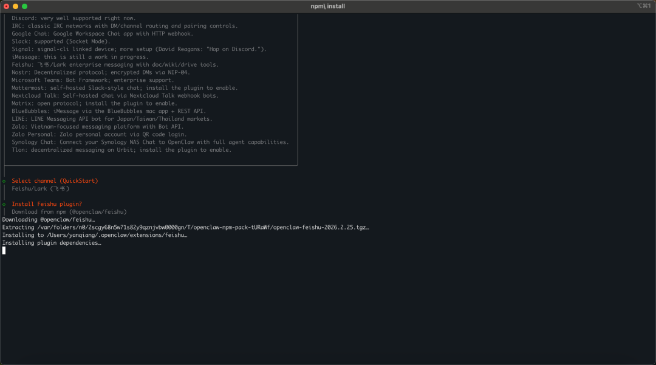Click the 'Google Chat: Google Workspace' line

coord(103,34)
